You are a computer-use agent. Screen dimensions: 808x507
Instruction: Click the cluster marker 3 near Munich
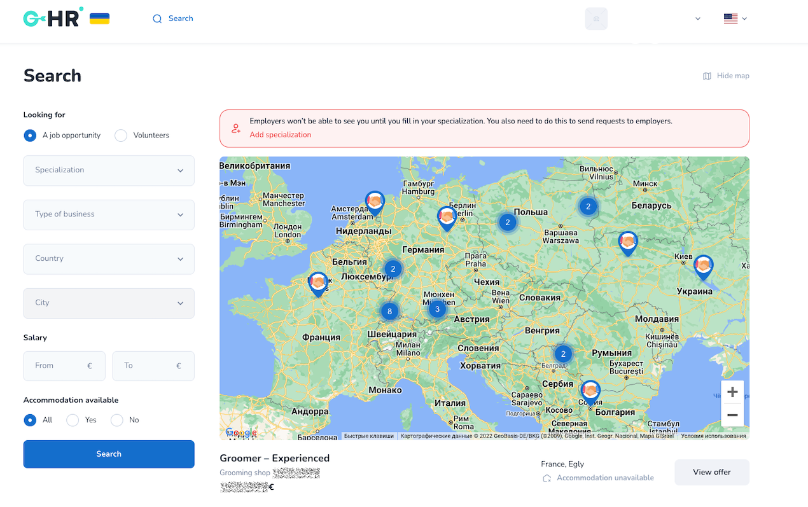pyautogui.click(x=437, y=309)
